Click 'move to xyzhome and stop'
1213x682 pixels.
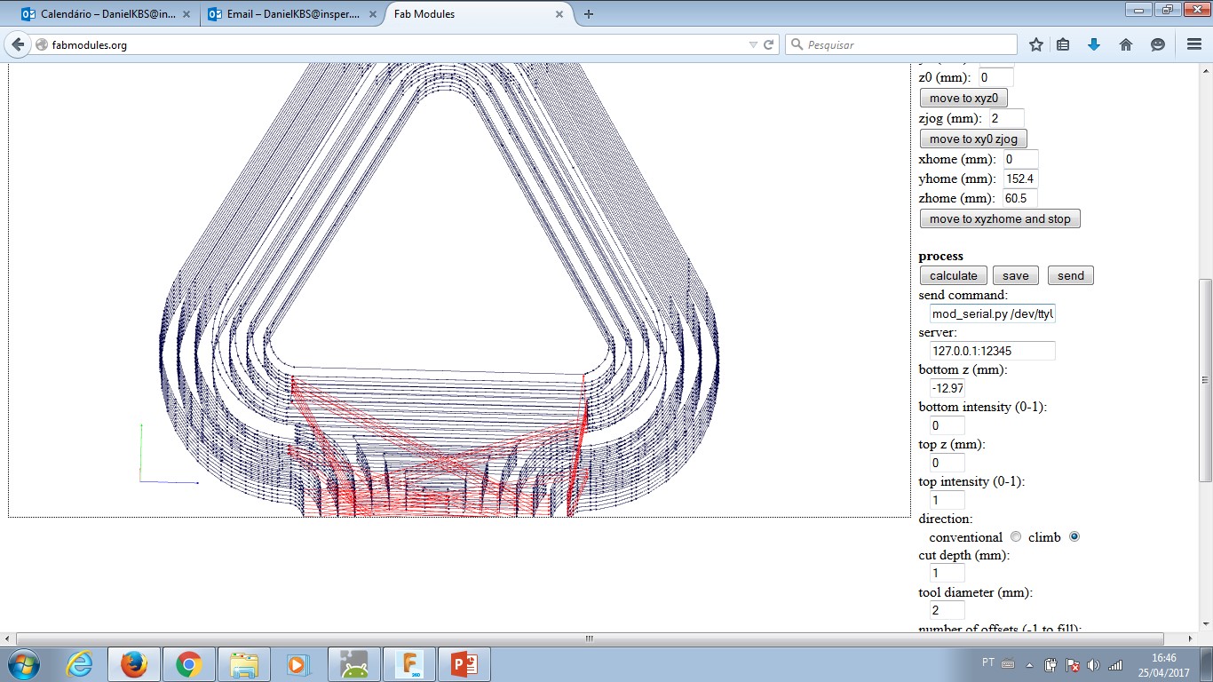point(1000,218)
